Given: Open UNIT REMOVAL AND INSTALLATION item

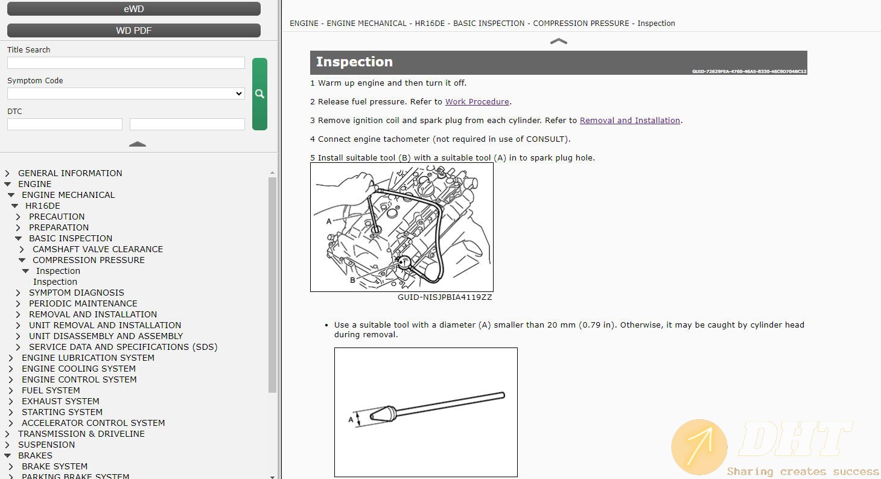Looking at the screenshot, I should click(x=105, y=325).
